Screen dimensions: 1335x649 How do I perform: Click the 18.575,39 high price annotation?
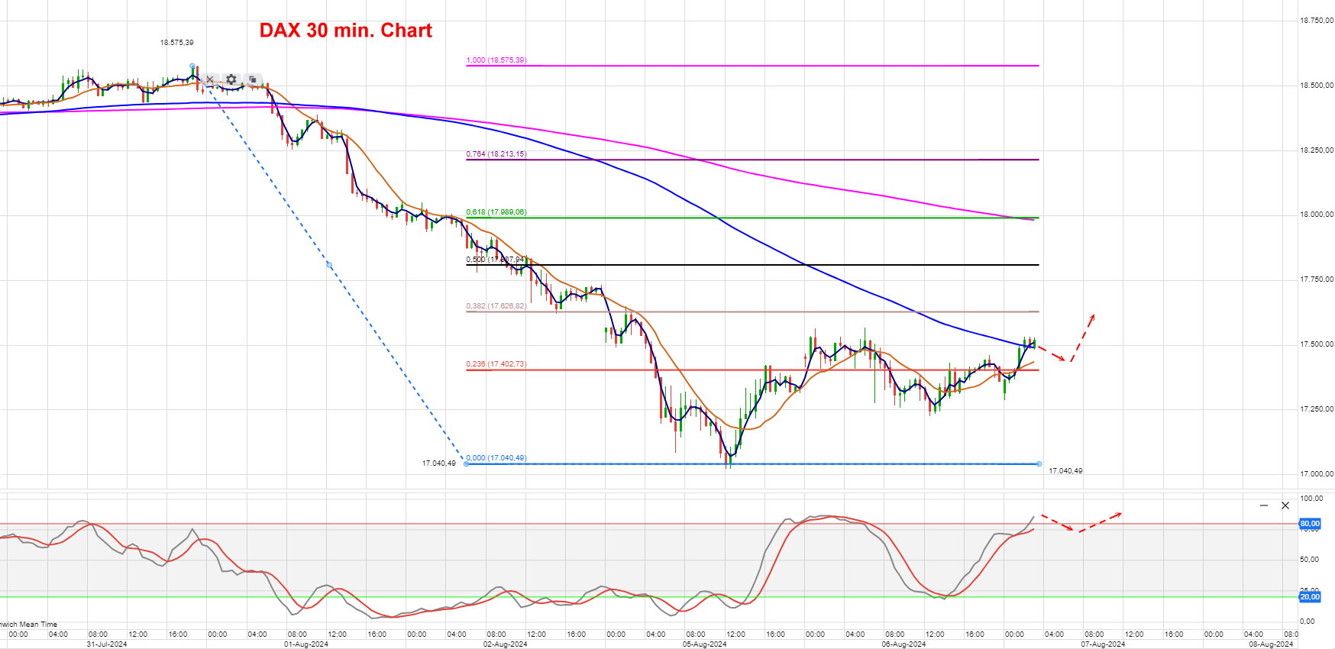pos(176,43)
